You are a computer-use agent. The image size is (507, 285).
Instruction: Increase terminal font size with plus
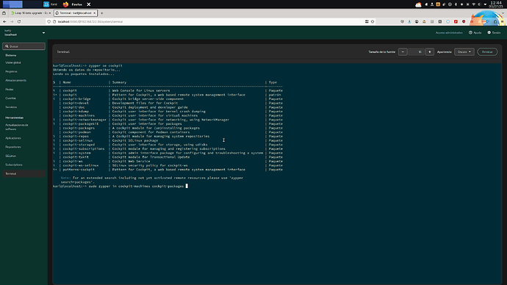tap(430, 51)
